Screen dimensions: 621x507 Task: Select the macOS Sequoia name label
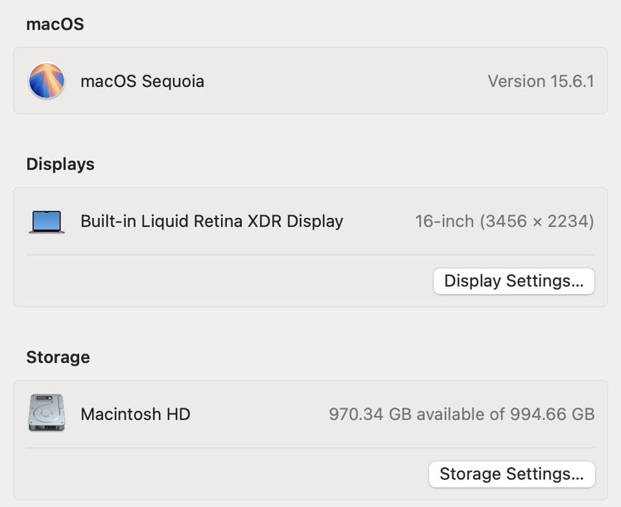coord(142,81)
